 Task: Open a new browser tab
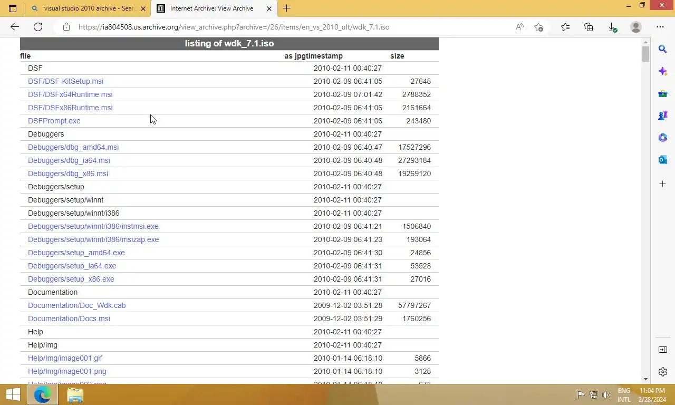pyautogui.click(x=286, y=8)
